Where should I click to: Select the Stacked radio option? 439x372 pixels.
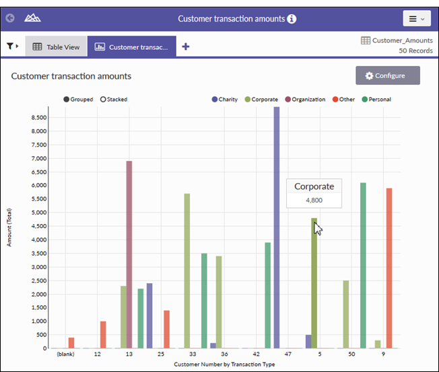tap(103, 100)
